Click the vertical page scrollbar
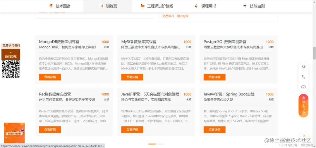 pyautogui.click(x=314, y=53)
